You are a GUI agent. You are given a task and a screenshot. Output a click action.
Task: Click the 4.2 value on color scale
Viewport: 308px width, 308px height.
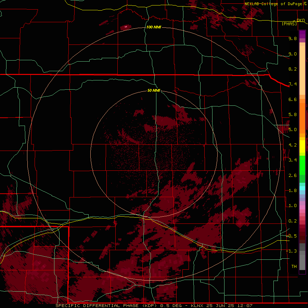point(293,145)
